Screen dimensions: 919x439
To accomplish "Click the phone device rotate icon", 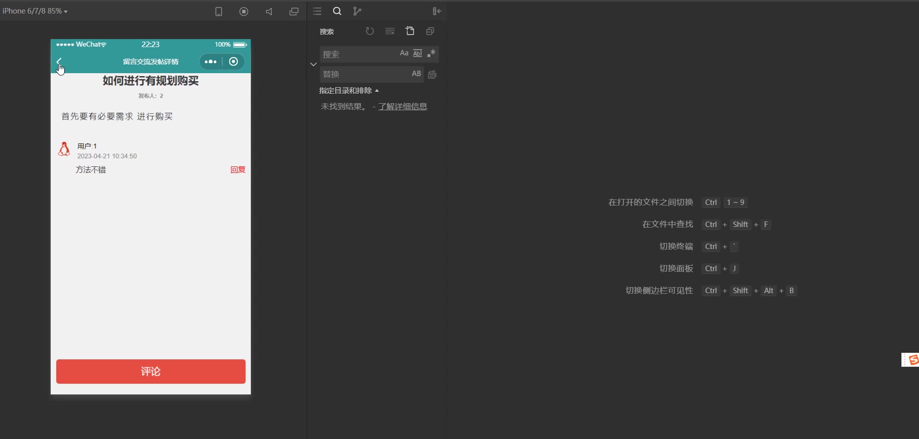I will pos(219,12).
